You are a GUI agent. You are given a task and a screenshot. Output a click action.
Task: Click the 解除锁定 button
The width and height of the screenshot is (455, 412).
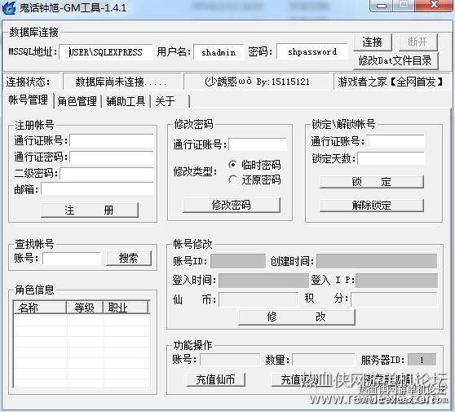point(372,206)
